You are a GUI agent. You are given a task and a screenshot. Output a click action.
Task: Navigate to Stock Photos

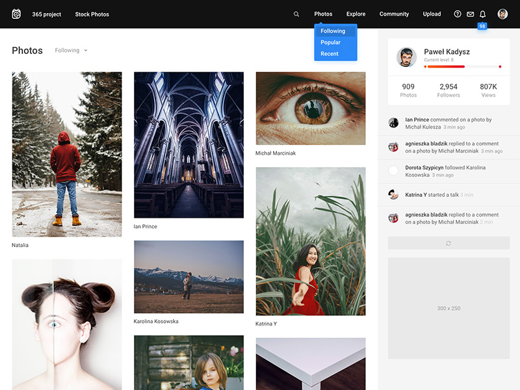92,14
